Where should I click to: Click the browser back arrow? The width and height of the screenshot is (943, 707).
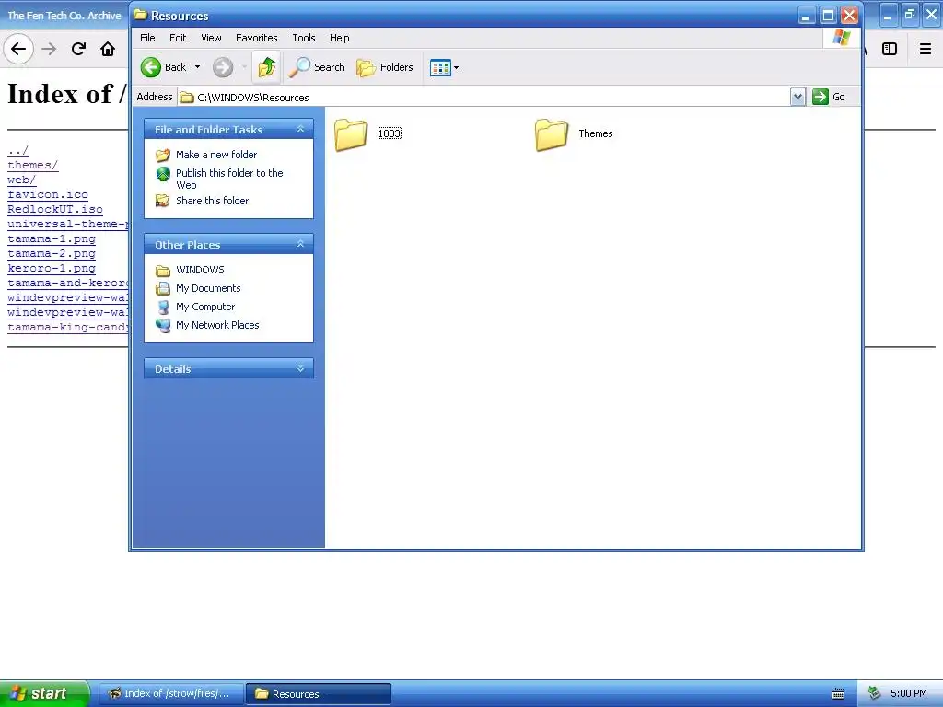coord(18,49)
